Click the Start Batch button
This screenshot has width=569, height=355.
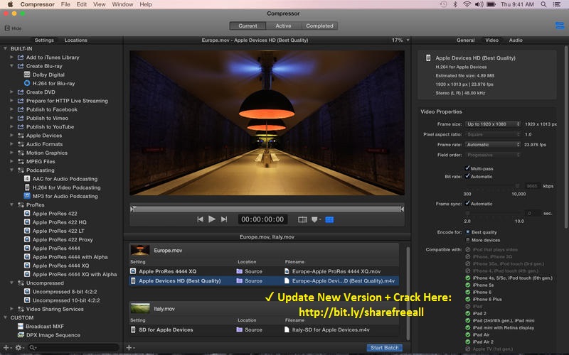coord(384,347)
